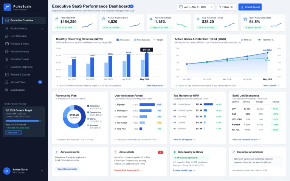Click the User Retention headset icon

7,36
